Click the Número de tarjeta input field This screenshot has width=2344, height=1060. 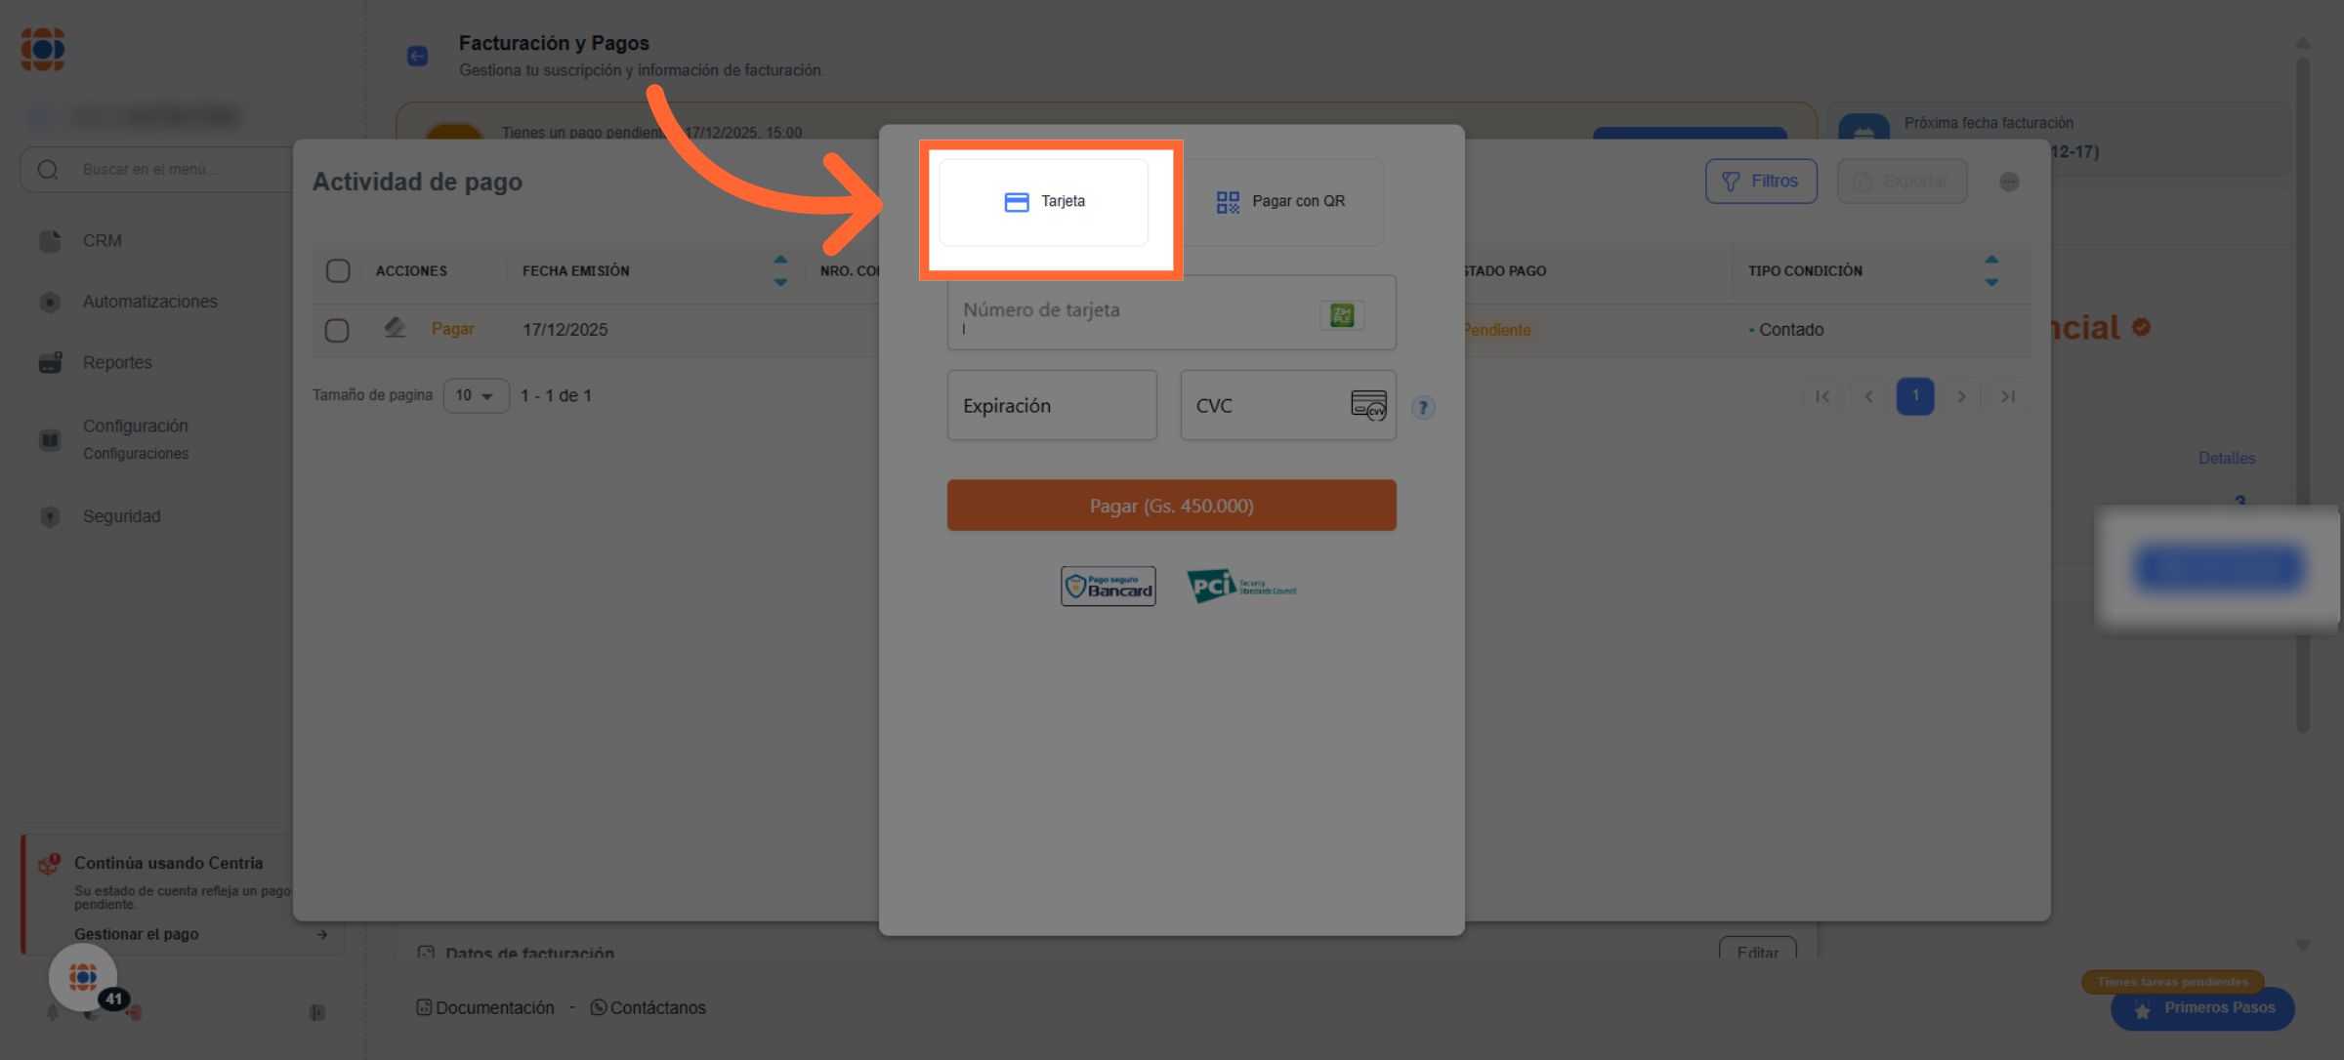coord(1133,312)
